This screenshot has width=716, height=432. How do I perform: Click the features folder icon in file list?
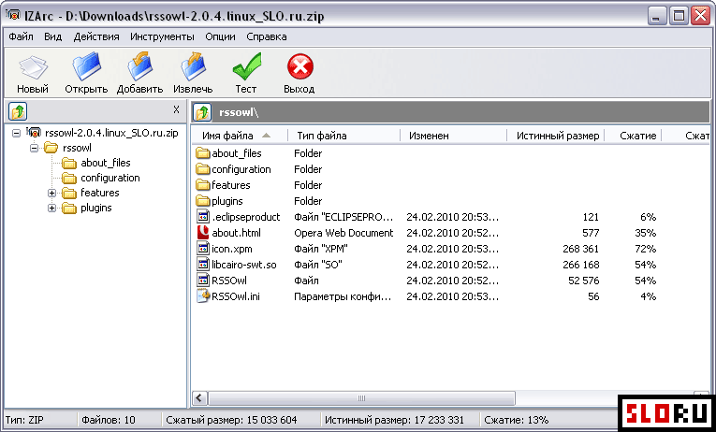[203, 185]
